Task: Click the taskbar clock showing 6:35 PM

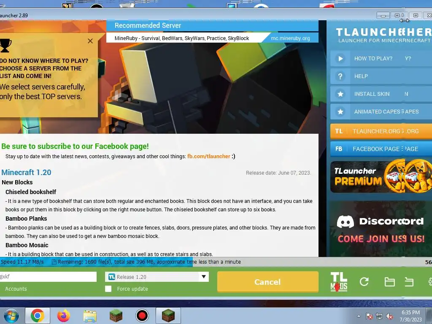Action: pos(410,316)
